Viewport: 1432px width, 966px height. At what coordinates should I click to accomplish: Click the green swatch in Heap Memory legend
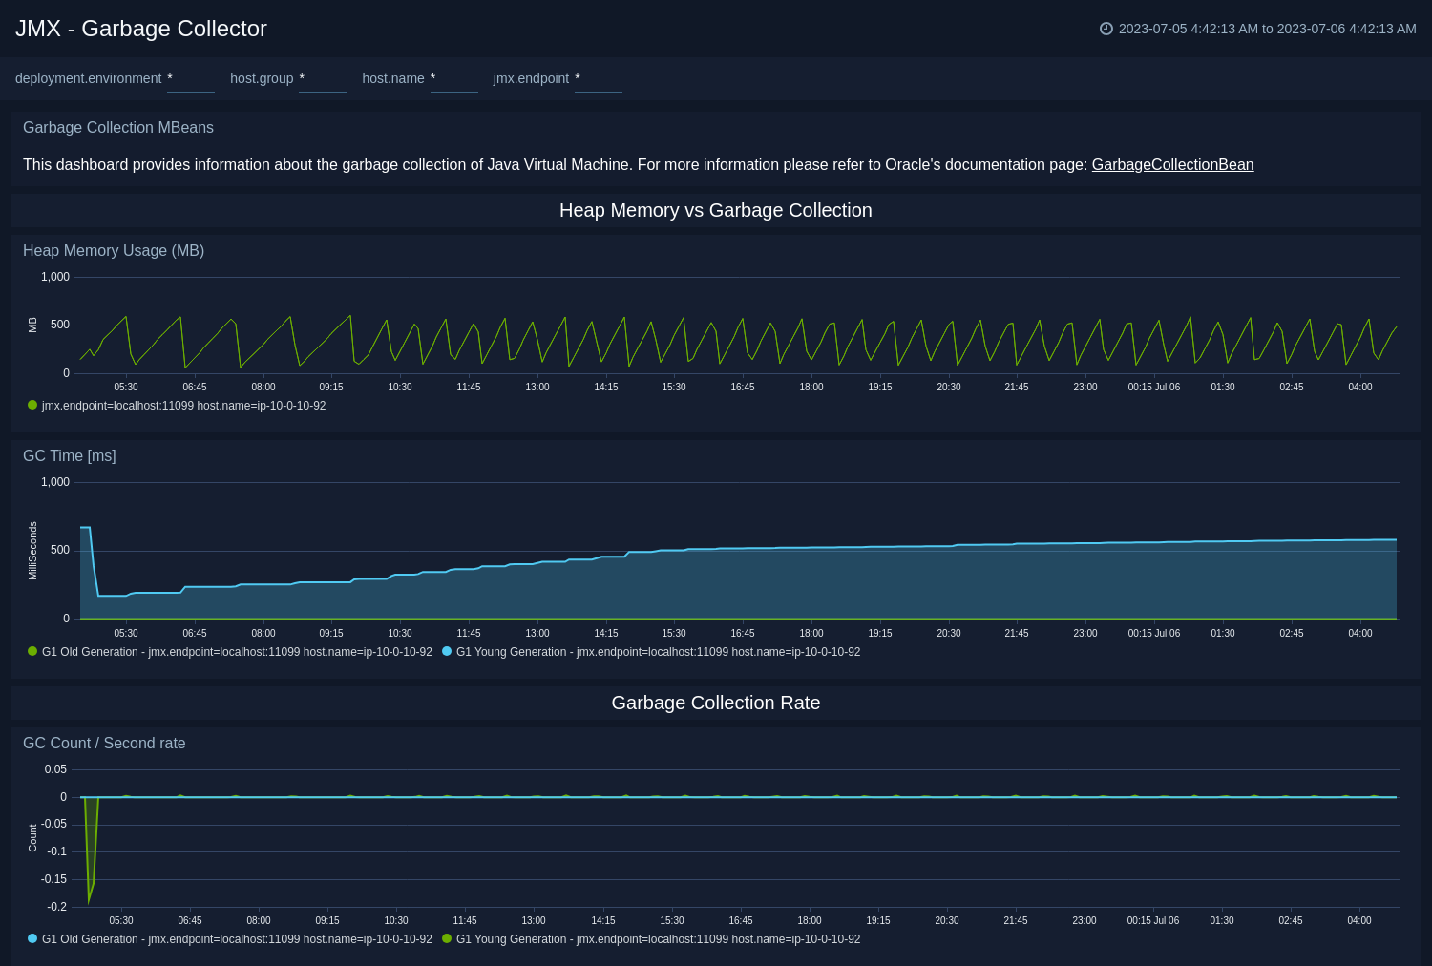(32, 406)
